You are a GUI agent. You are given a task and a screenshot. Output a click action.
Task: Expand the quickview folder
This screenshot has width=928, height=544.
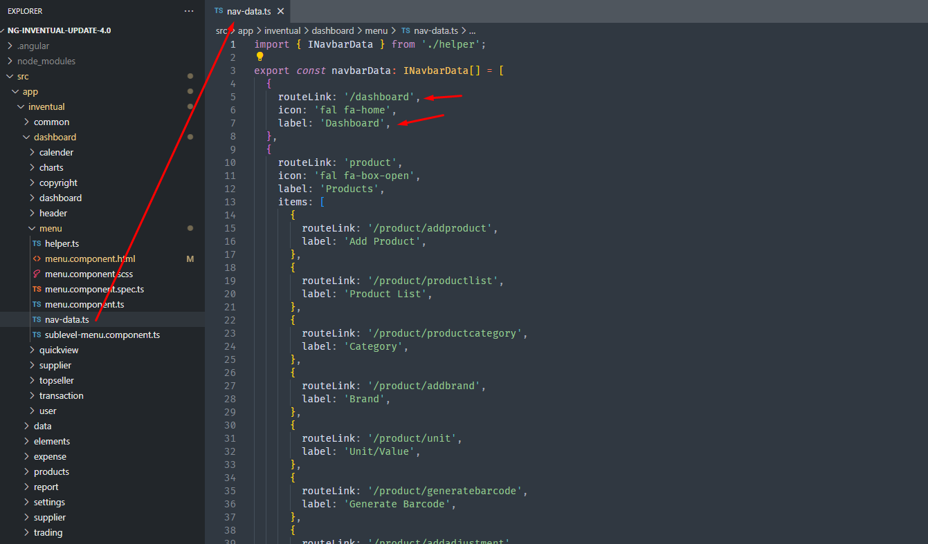(x=59, y=350)
